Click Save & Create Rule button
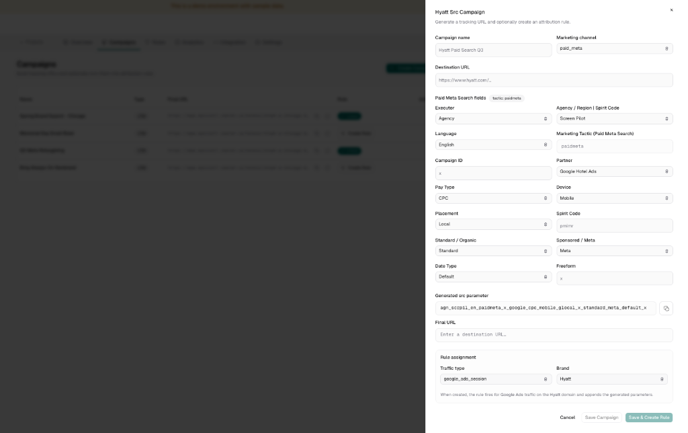This screenshot has height=433, width=688. coord(649,418)
